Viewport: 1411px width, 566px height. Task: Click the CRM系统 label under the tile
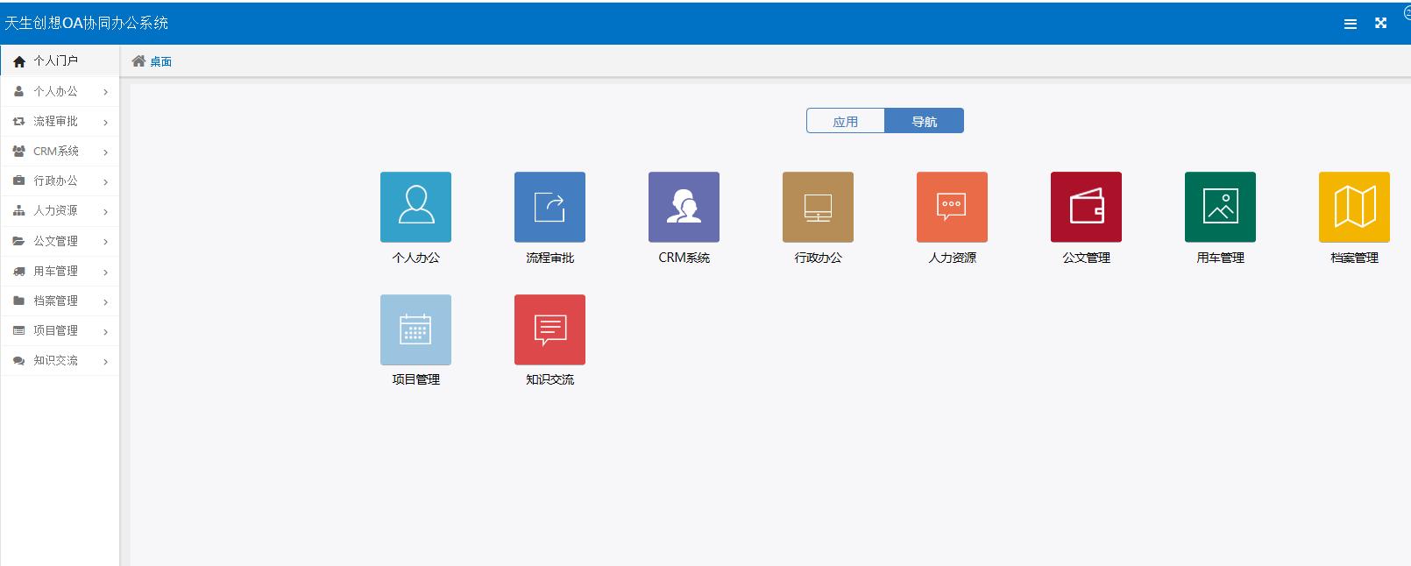click(684, 258)
